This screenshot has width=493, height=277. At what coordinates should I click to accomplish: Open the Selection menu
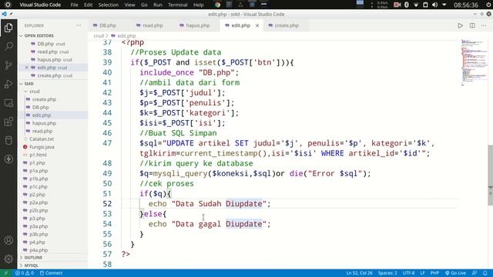point(108,5)
